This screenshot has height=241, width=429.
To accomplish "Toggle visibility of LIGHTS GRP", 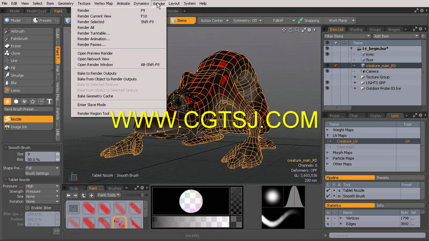I will click(x=327, y=82).
